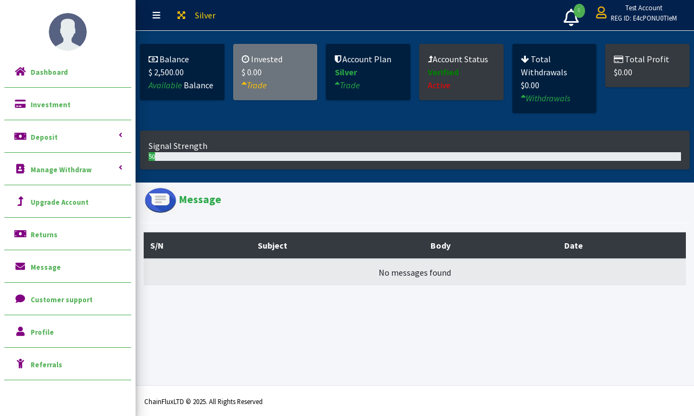Click the Message envelope icon in sidebar
The height and width of the screenshot is (416, 694).
point(20,266)
